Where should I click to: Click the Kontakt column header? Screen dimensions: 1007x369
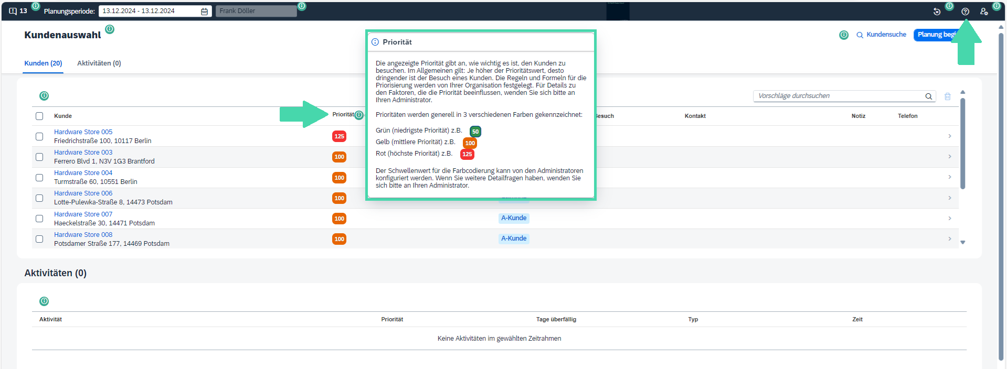(695, 116)
